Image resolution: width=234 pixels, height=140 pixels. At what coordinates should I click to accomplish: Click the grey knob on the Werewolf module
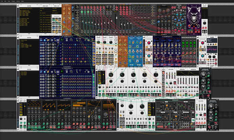click(x=198, y=26)
